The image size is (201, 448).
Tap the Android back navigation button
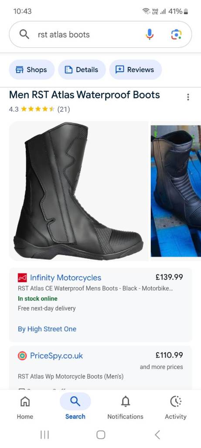[x=157, y=435]
